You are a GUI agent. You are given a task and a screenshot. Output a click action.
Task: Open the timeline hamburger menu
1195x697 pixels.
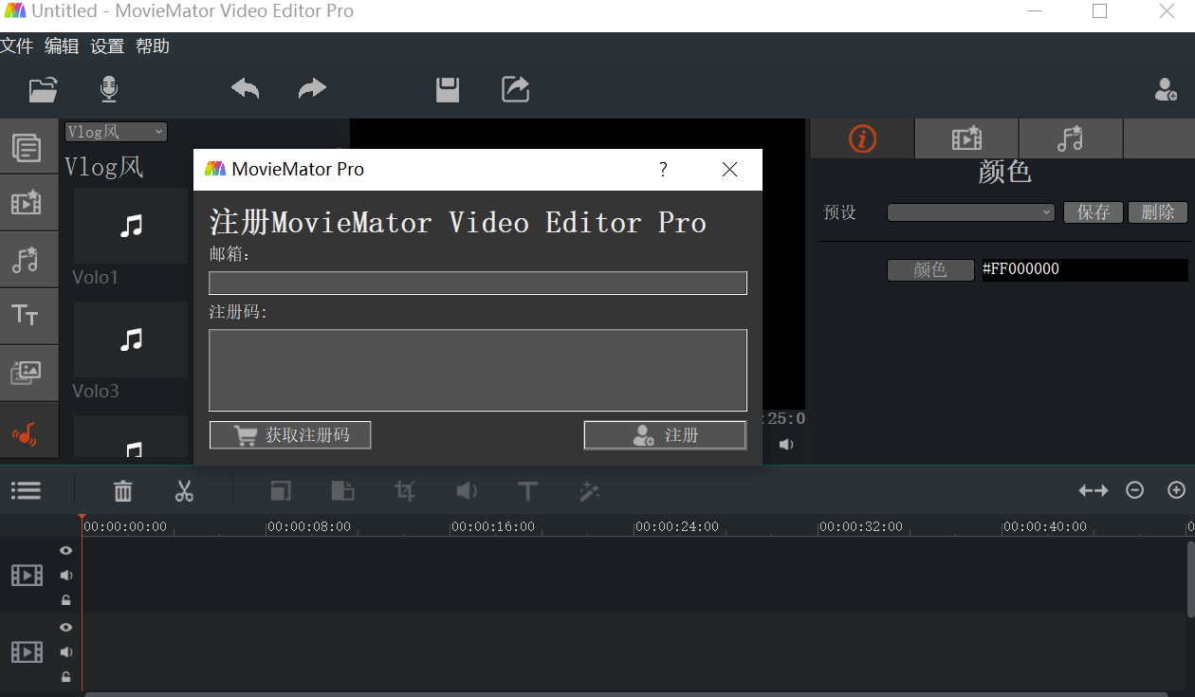click(26, 490)
